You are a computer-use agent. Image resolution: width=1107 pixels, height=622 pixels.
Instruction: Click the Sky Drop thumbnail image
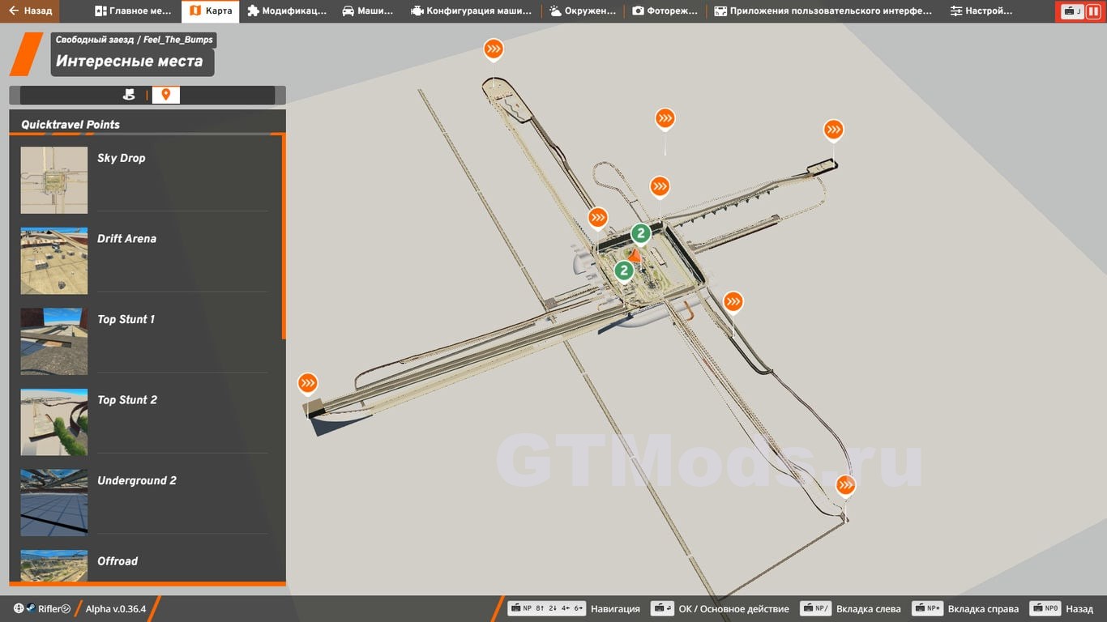click(54, 180)
